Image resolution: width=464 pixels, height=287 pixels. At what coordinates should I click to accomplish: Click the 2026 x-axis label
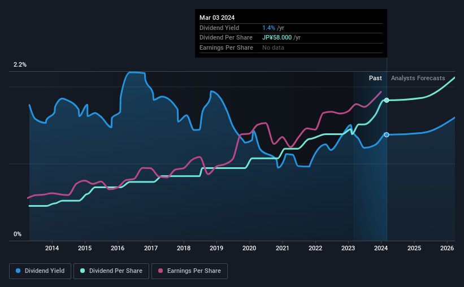tap(447, 248)
